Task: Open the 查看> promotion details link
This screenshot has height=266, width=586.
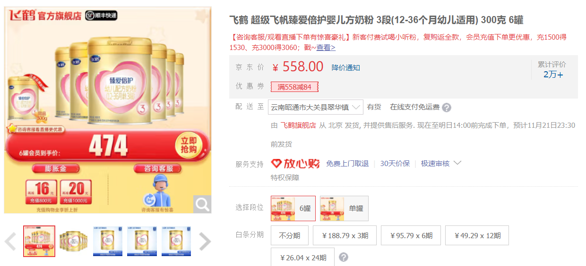Action: click(326, 47)
